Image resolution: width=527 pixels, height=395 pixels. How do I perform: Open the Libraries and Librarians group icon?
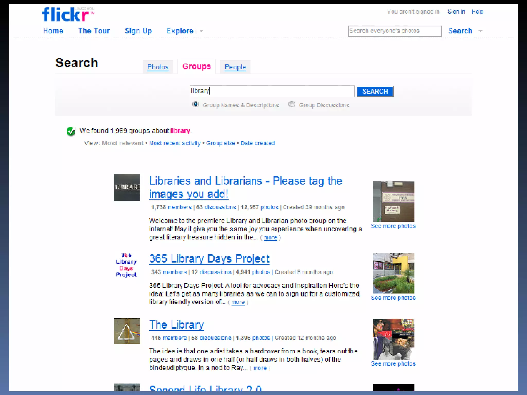[x=127, y=187]
